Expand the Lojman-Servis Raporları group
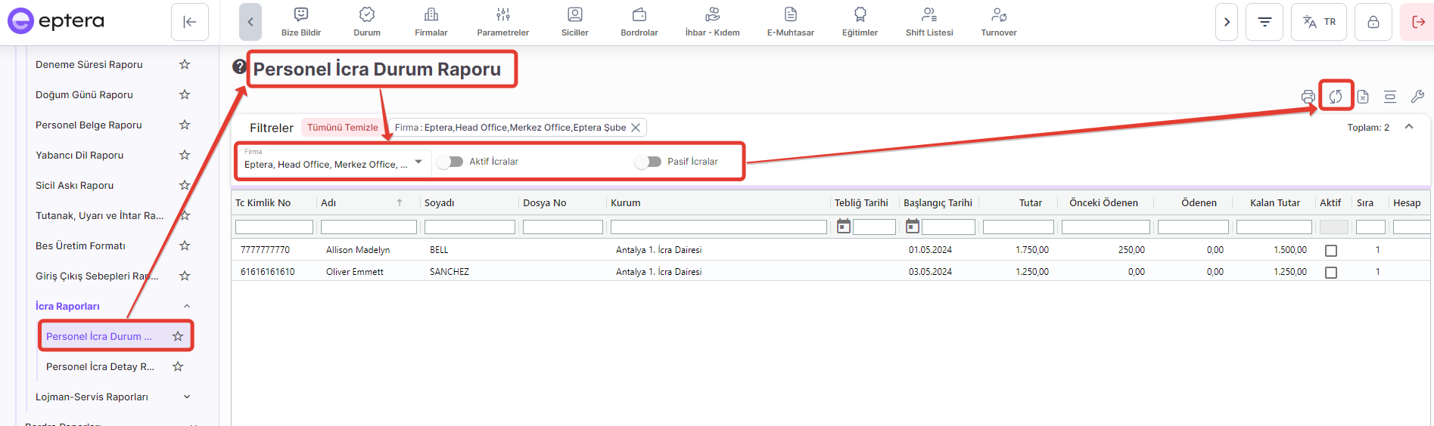Screen dimensions: 1434x426 coord(187,397)
